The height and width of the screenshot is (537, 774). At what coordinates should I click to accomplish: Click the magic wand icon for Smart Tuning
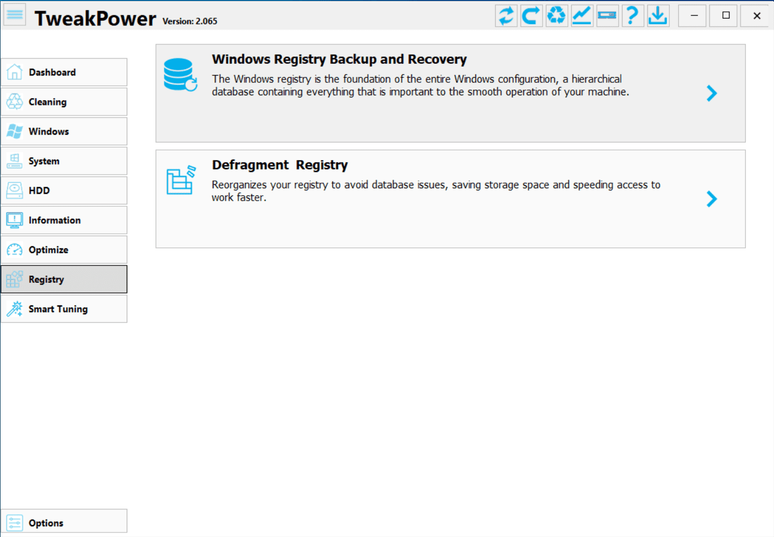tap(15, 309)
